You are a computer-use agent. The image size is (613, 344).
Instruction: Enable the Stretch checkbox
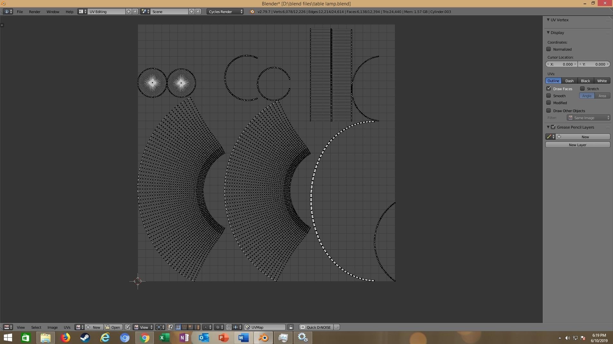pos(582,89)
